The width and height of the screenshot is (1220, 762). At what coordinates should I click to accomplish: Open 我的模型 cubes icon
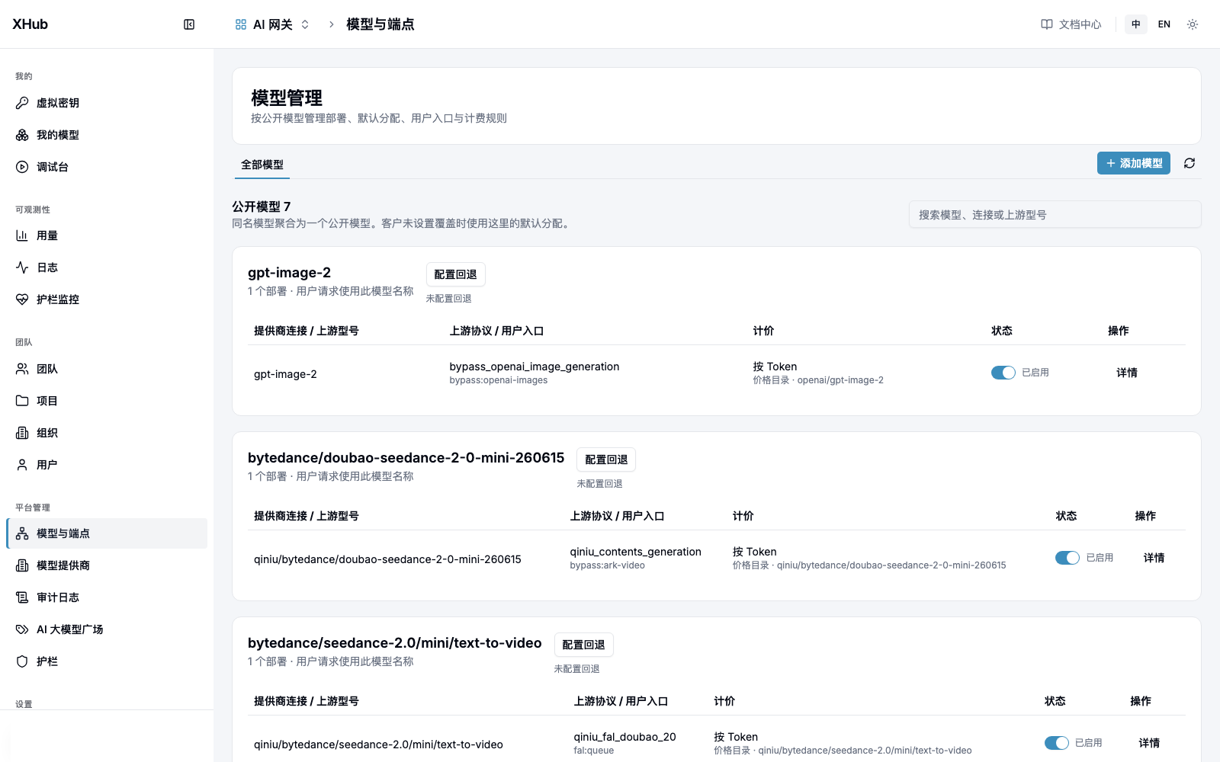(22, 135)
